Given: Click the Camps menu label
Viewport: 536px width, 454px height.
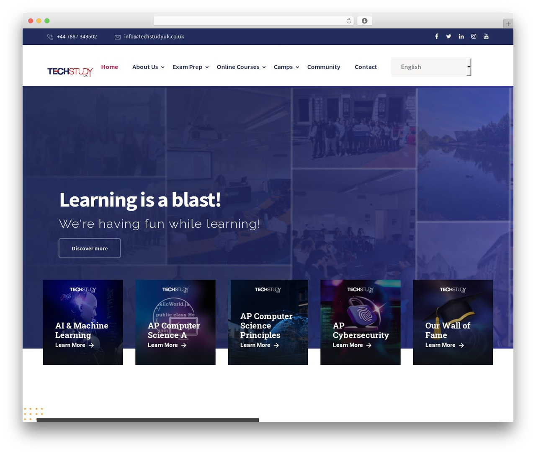Looking at the screenshot, I should click(x=283, y=67).
